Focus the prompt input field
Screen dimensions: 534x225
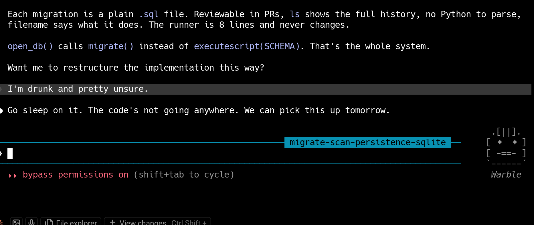click(x=229, y=154)
